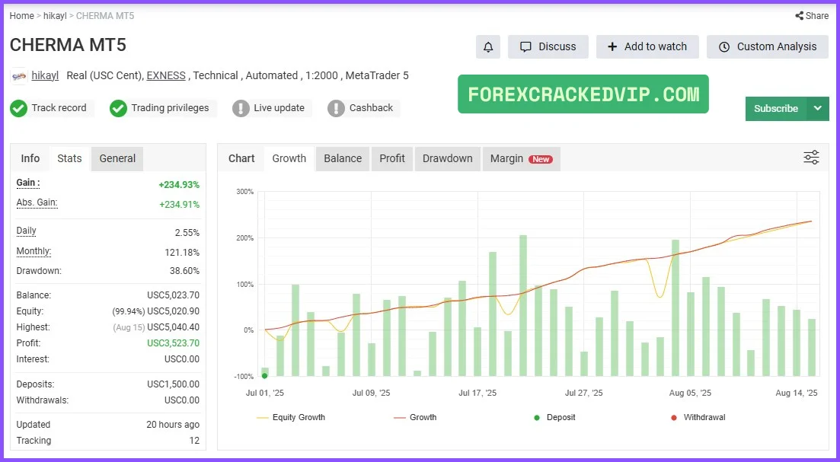Screen dimensions: 840x462
Task: Click the Daily label
Action: pyautogui.click(x=26, y=231)
